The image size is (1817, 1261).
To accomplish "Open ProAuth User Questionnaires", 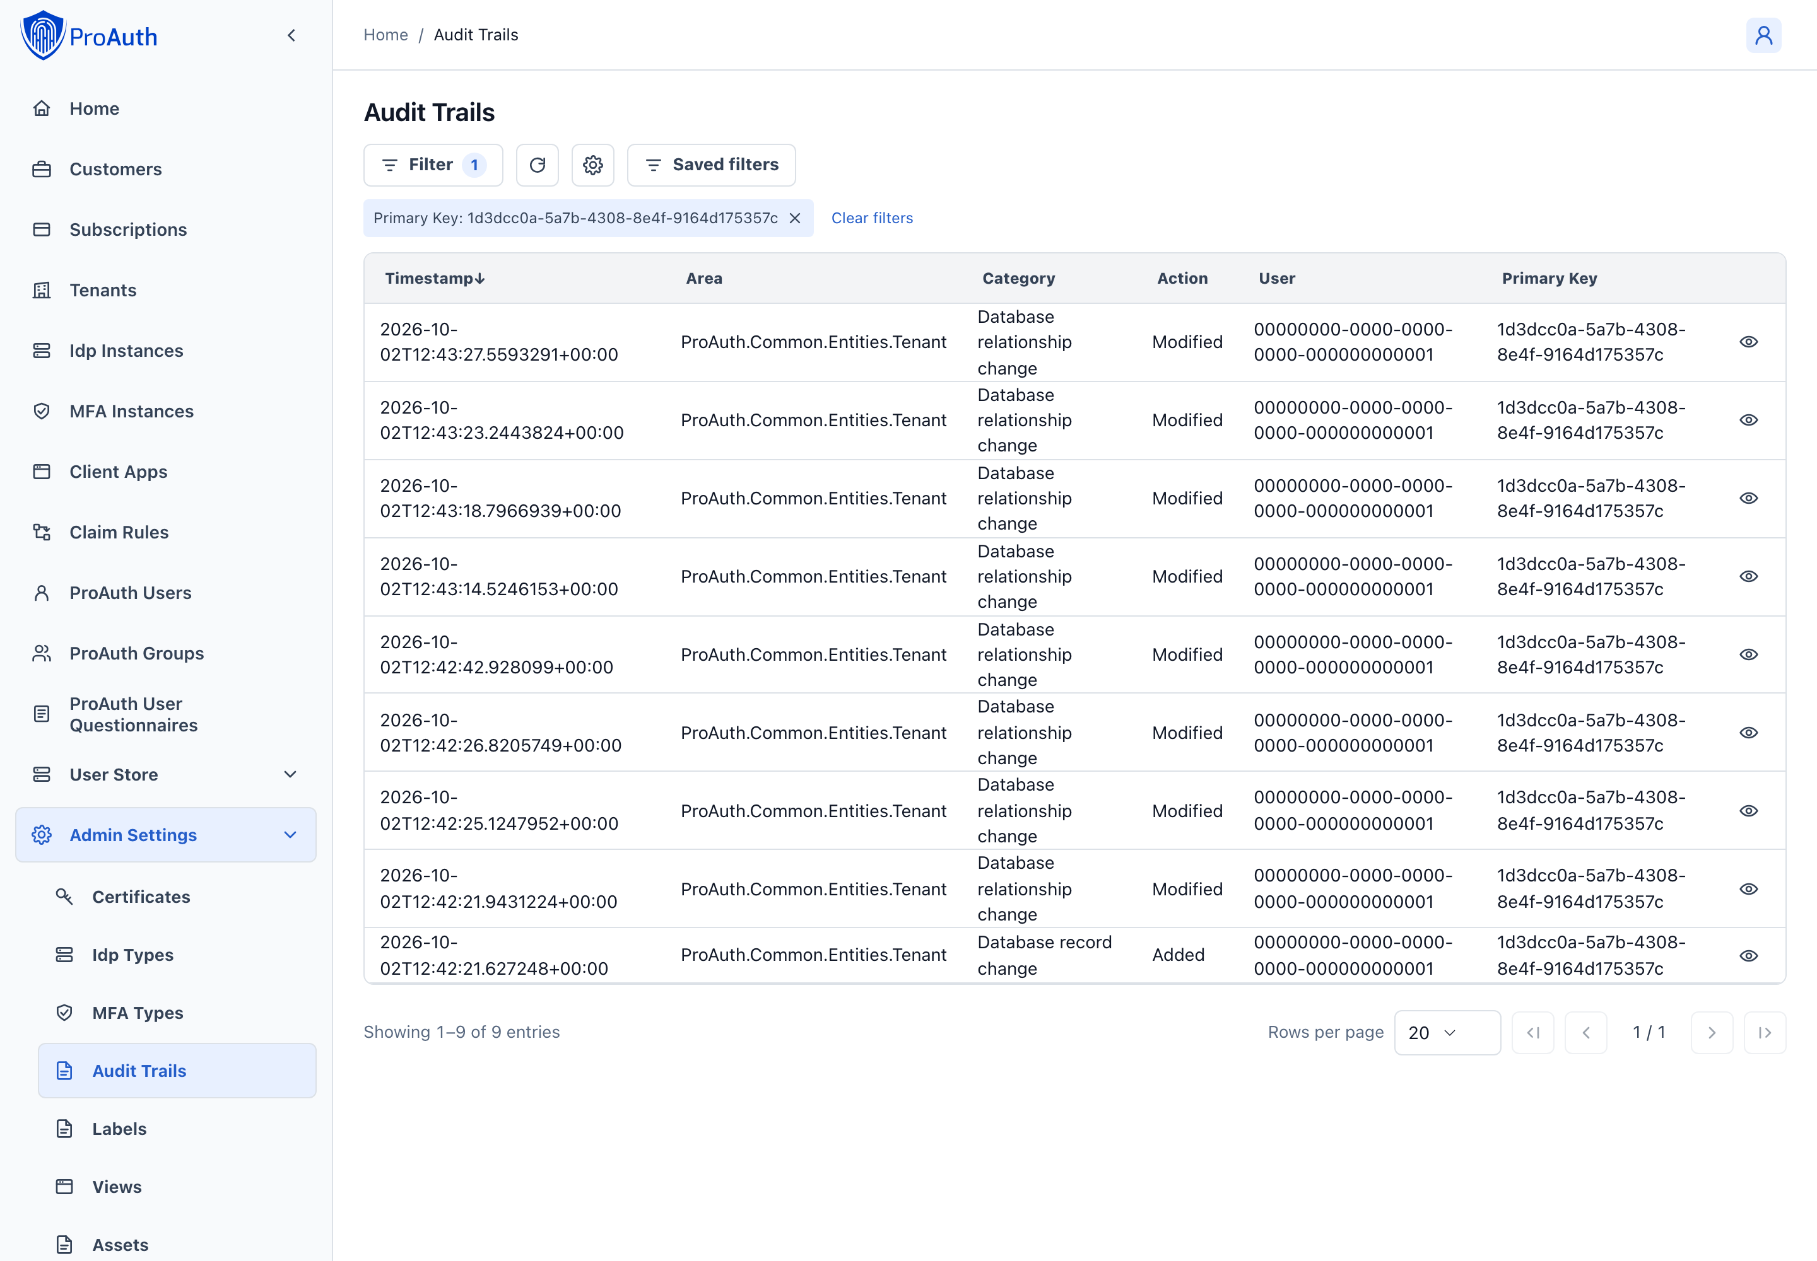I will (x=166, y=714).
